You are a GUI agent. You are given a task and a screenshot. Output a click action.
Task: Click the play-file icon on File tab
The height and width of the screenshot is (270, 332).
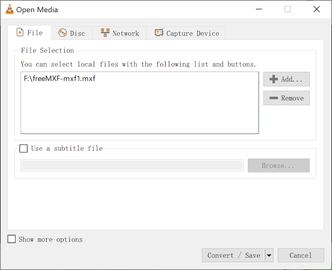(x=20, y=33)
